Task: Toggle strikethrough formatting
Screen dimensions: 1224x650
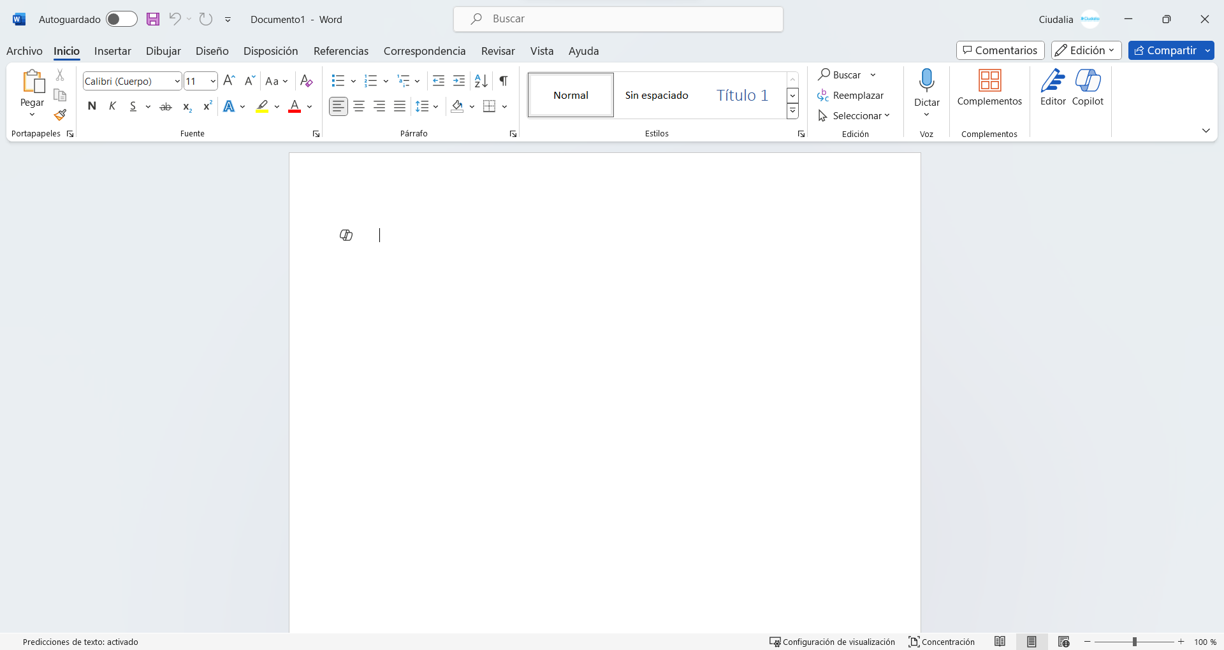Action: click(165, 106)
